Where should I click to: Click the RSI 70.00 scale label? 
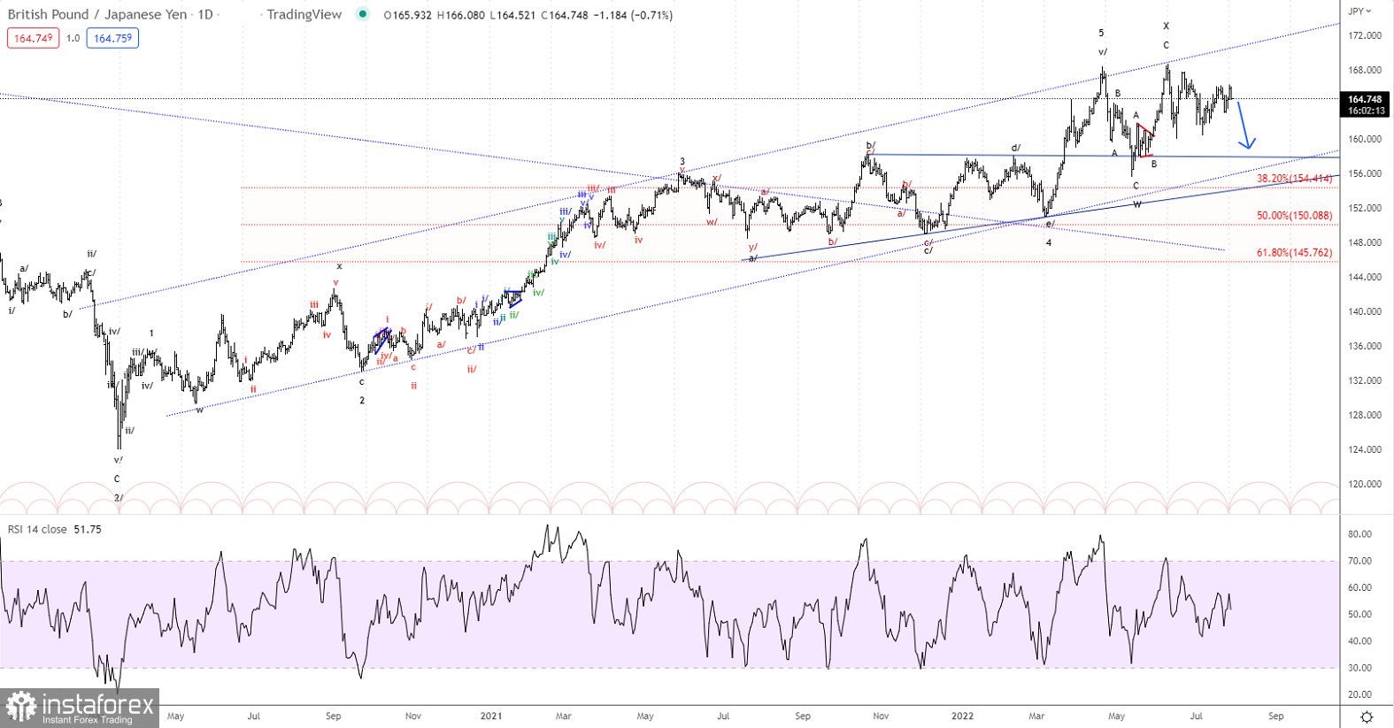click(1359, 561)
